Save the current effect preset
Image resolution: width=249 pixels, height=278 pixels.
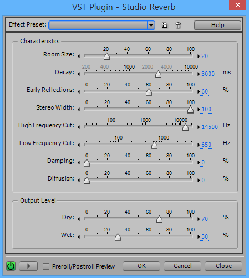165,25
